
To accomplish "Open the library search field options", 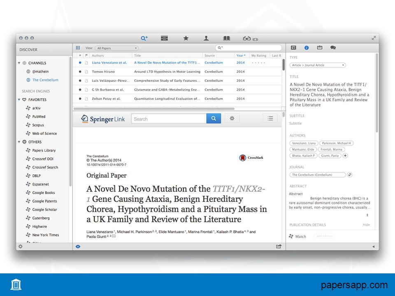I will (x=220, y=48).
